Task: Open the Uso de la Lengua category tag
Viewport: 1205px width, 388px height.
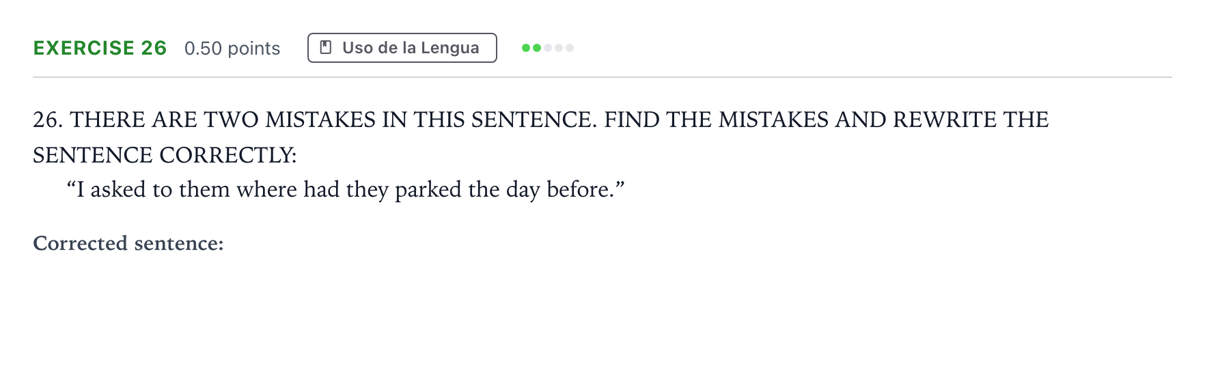Action: (x=402, y=48)
